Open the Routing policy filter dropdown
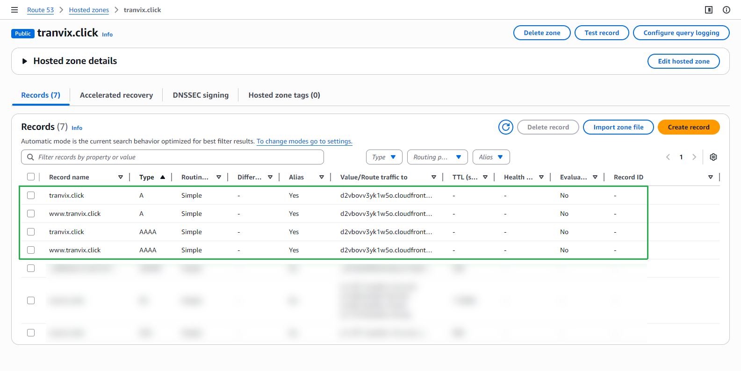Image resolution: width=741 pixels, height=371 pixels. (x=438, y=157)
